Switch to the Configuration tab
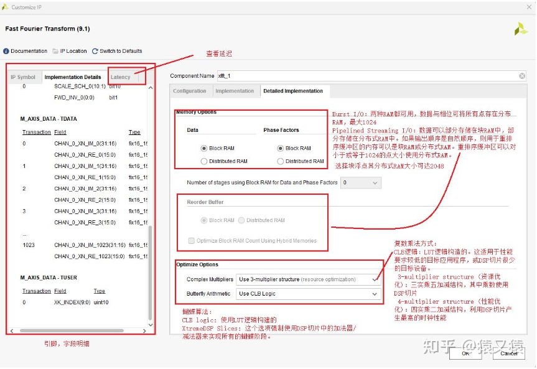Viewport: 537px width, 369px height. (x=190, y=91)
